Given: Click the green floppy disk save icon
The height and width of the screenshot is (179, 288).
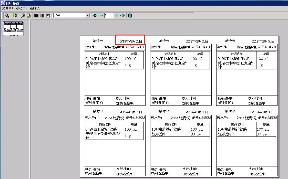Looking at the screenshot, I should point(15,16).
